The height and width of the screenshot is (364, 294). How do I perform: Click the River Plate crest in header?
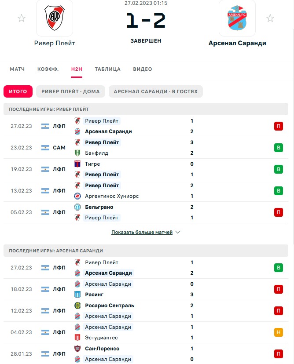[55, 18]
